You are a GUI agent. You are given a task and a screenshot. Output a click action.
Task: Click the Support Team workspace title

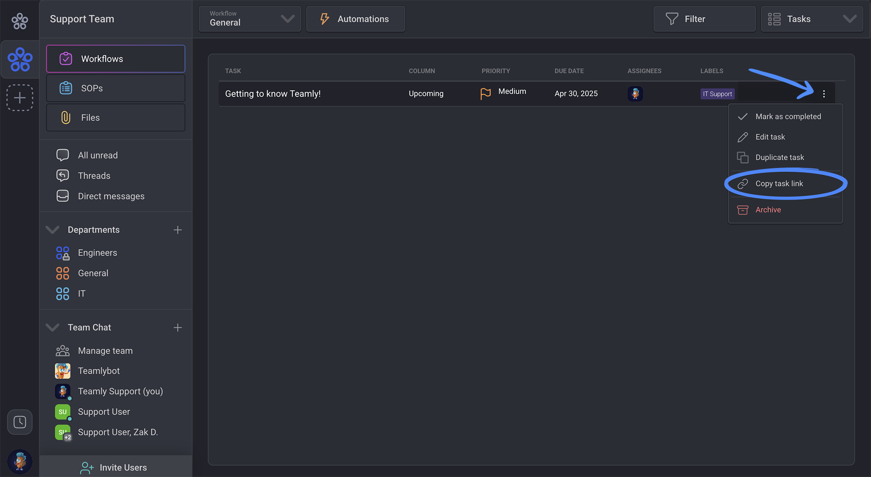coord(82,19)
